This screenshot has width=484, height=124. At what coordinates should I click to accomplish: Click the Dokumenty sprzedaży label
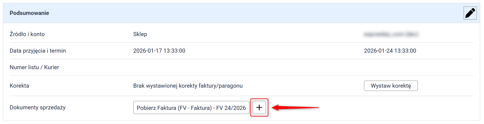[37, 107]
